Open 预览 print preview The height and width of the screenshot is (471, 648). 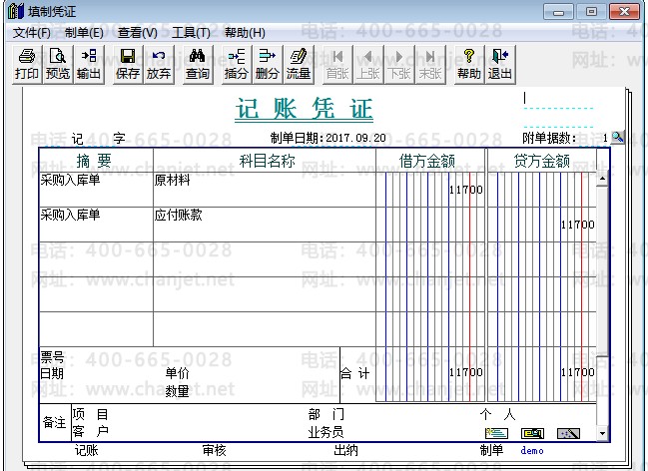(58, 64)
